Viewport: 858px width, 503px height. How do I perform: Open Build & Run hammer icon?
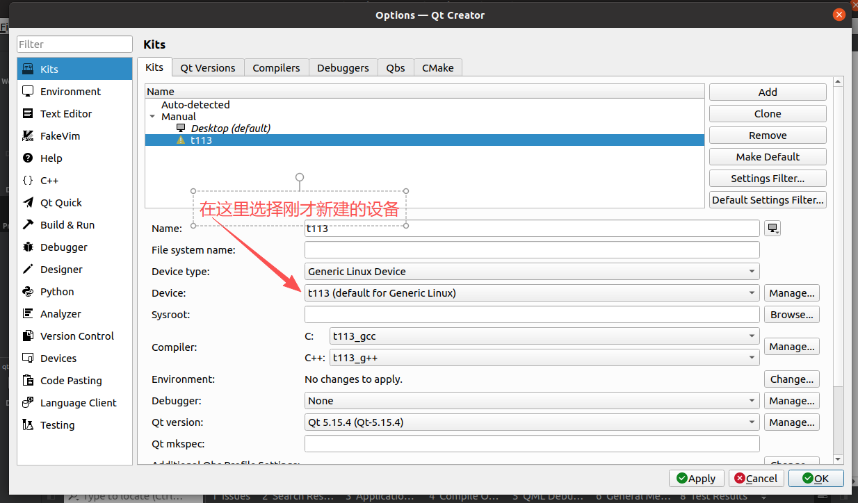tap(28, 225)
